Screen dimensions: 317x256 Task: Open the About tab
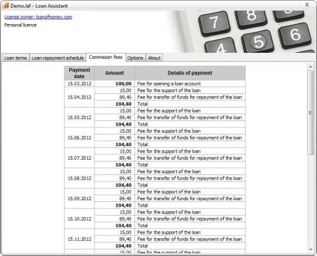(154, 58)
